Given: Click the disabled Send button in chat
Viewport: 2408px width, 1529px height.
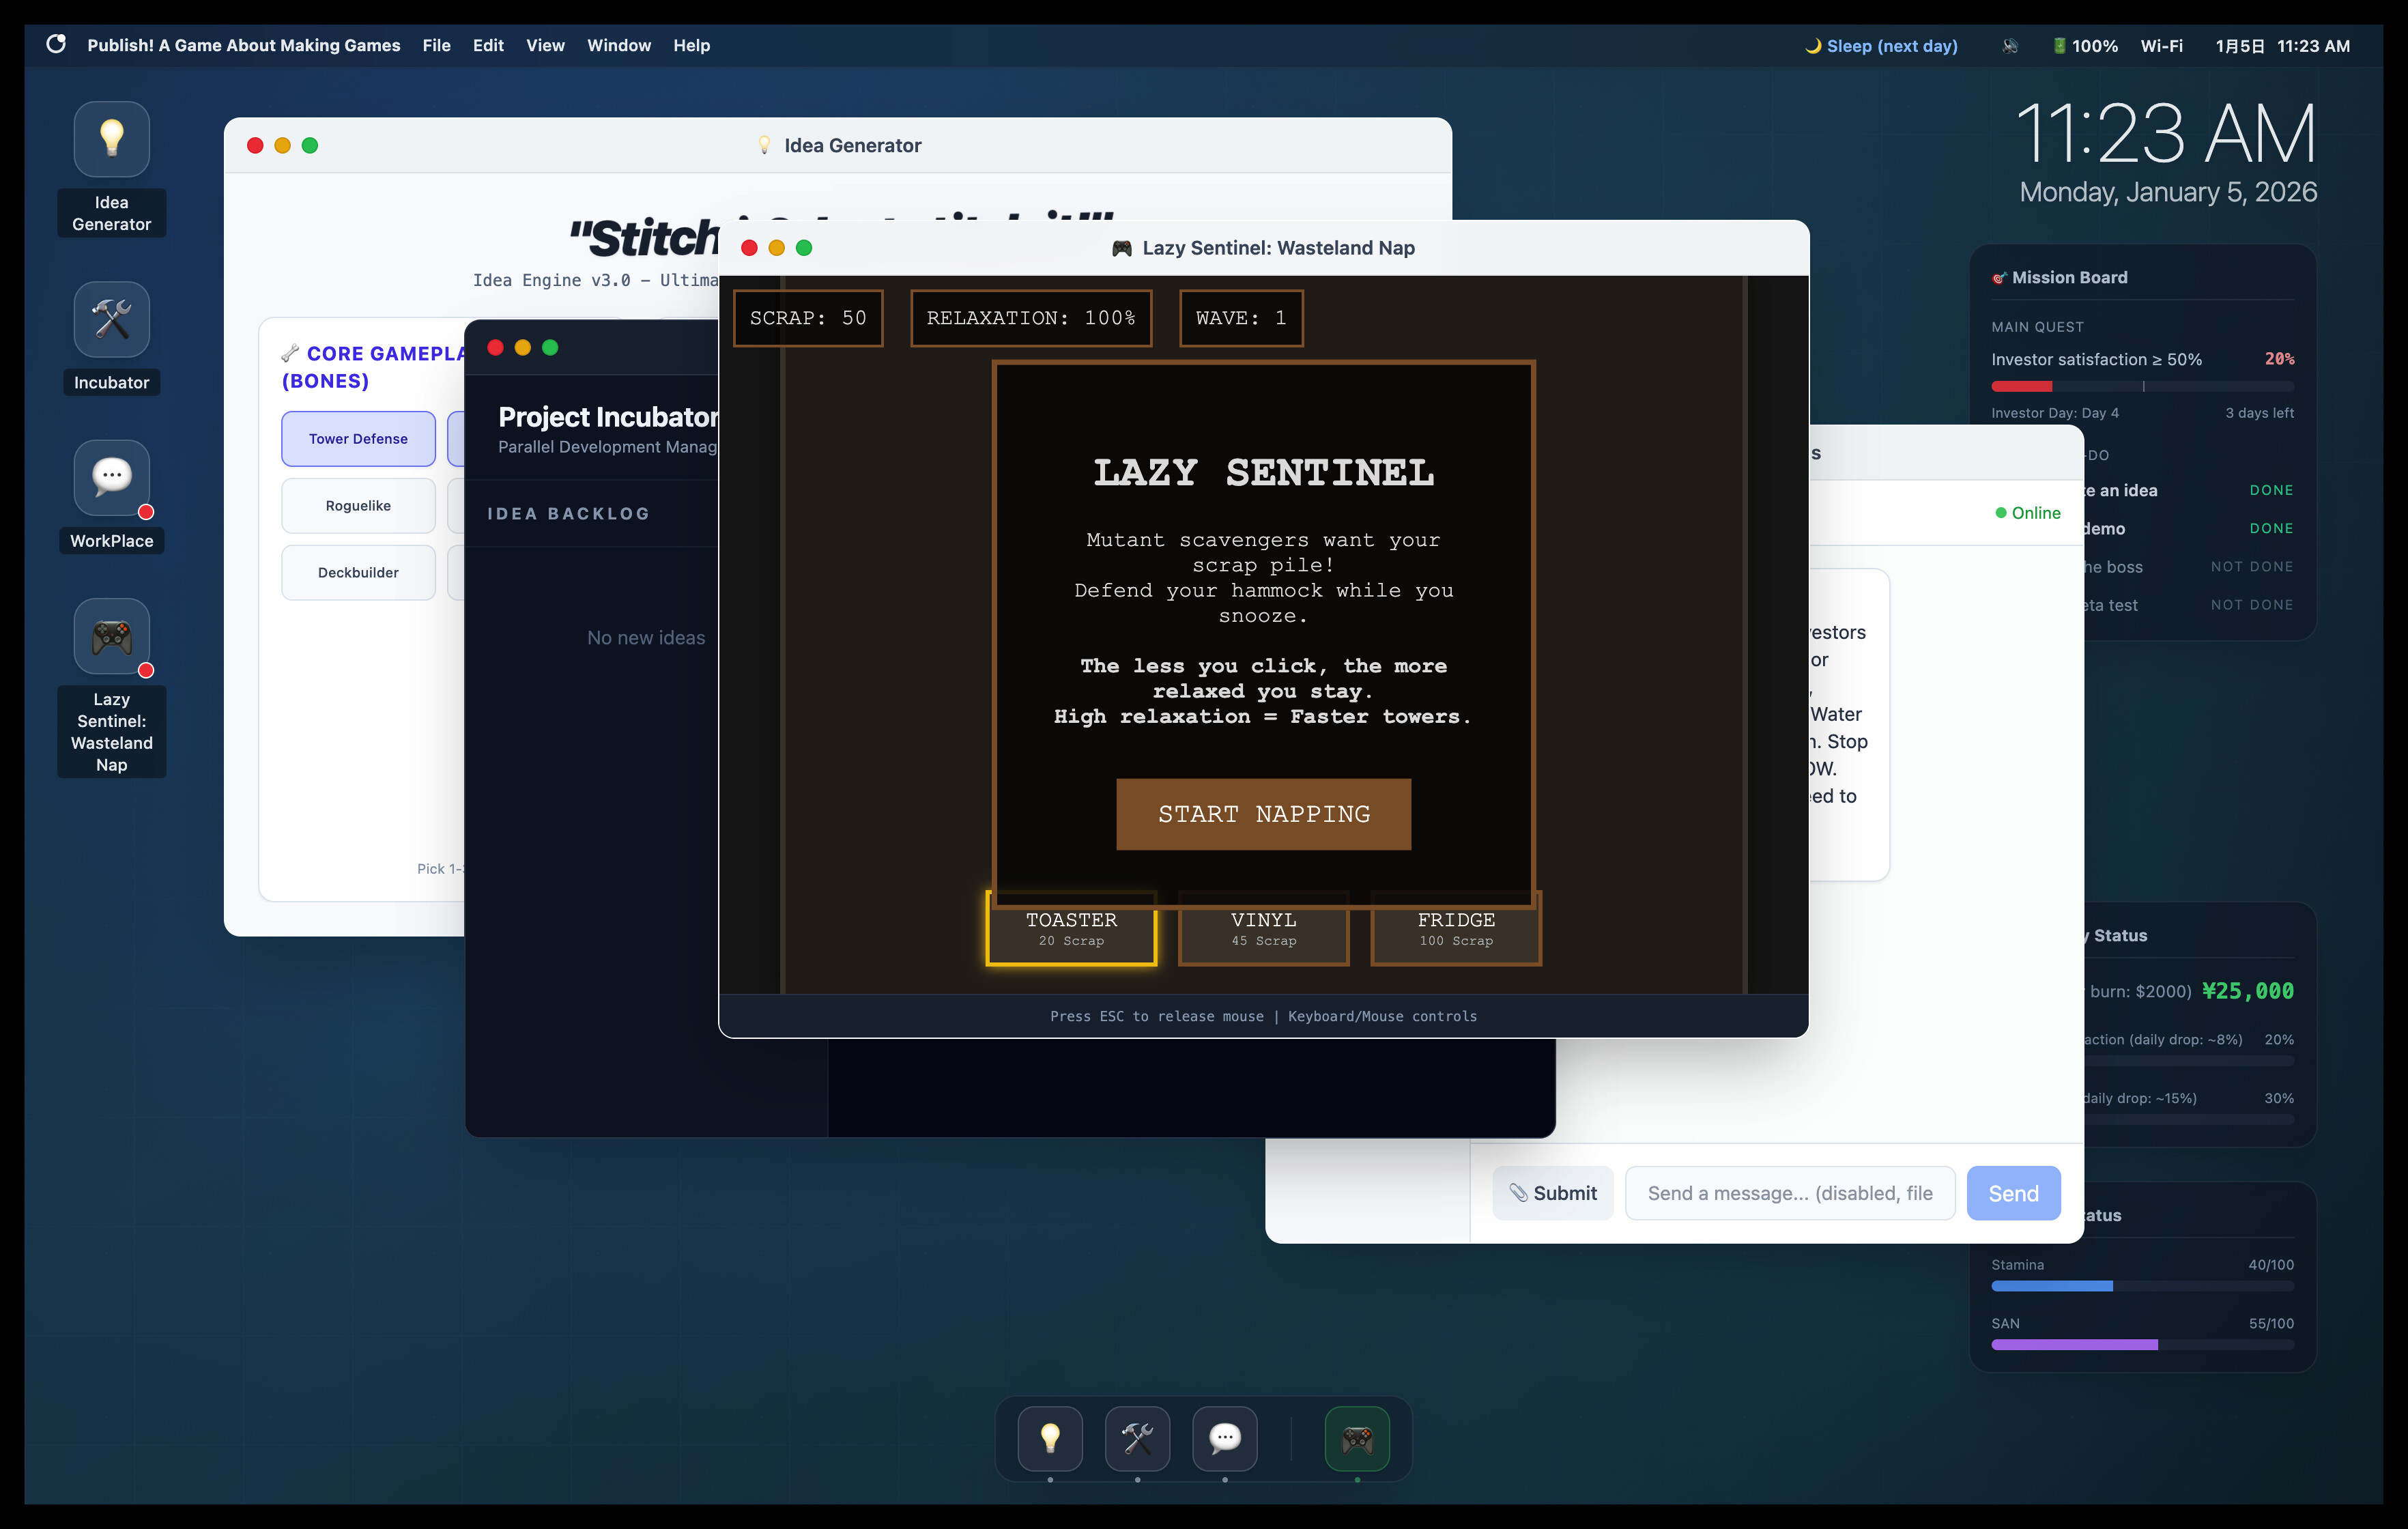Looking at the screenshot, I should pyautogui.click(x=2013, y=1192).
